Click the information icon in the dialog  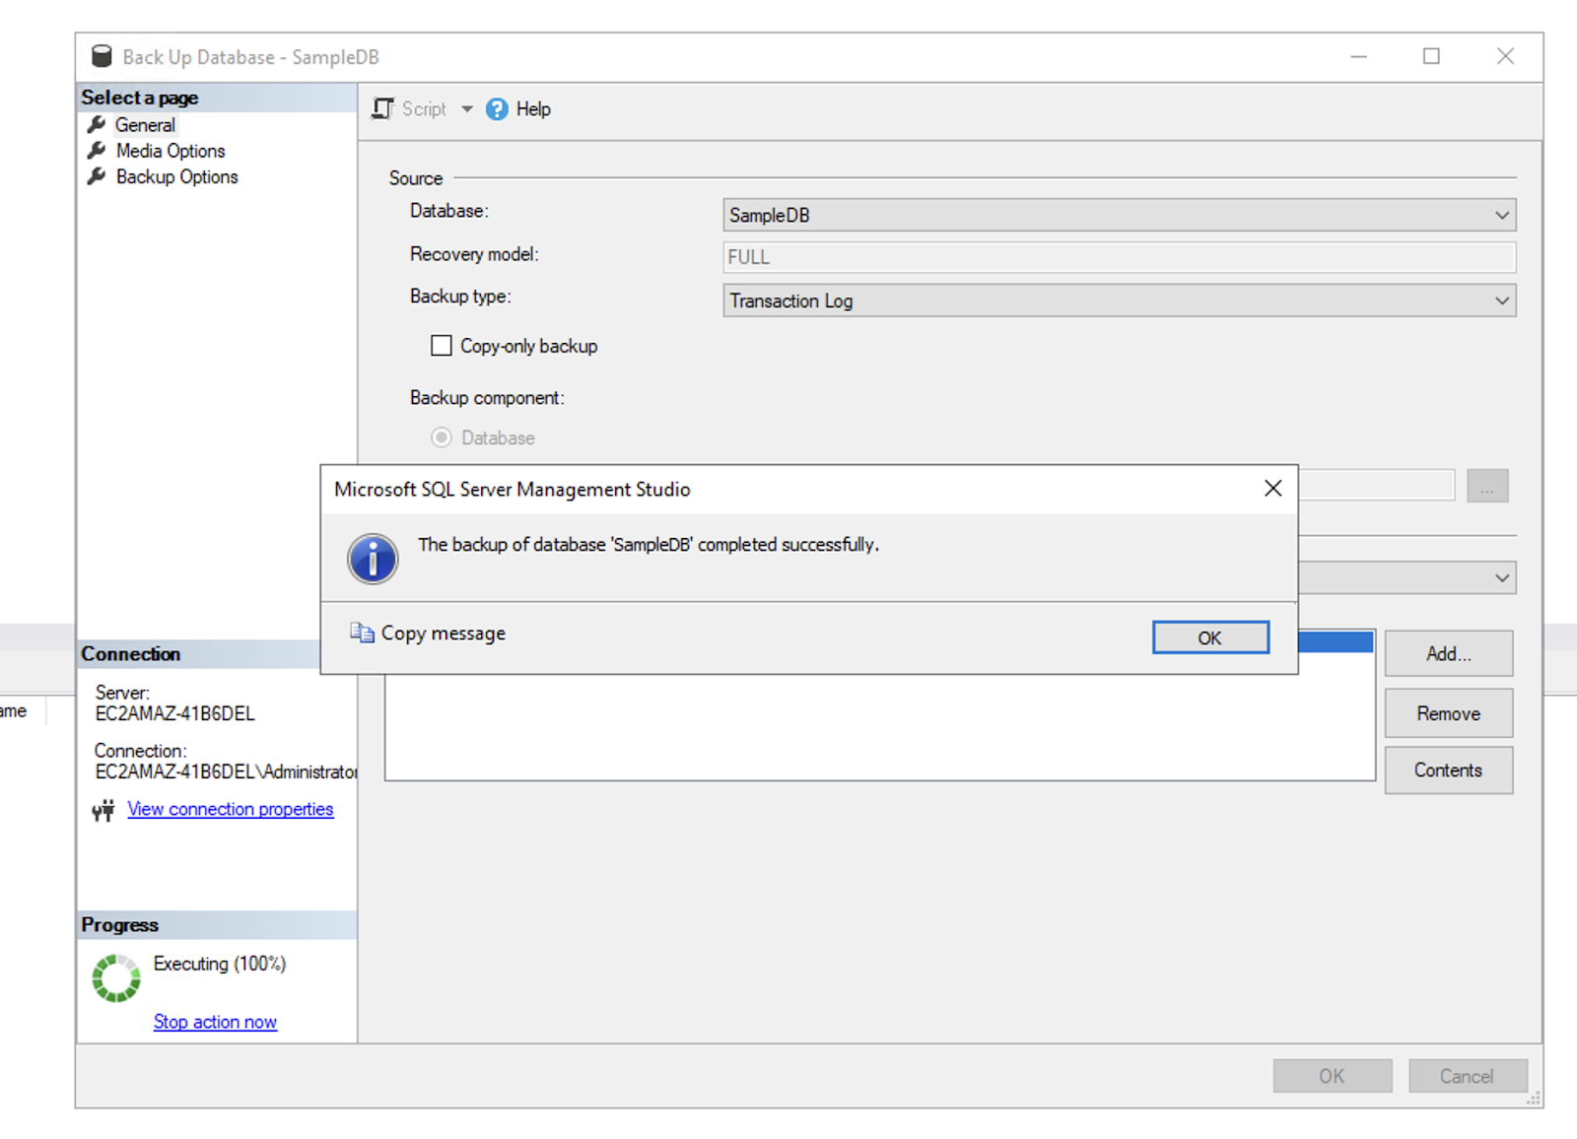tap(373, 558)
